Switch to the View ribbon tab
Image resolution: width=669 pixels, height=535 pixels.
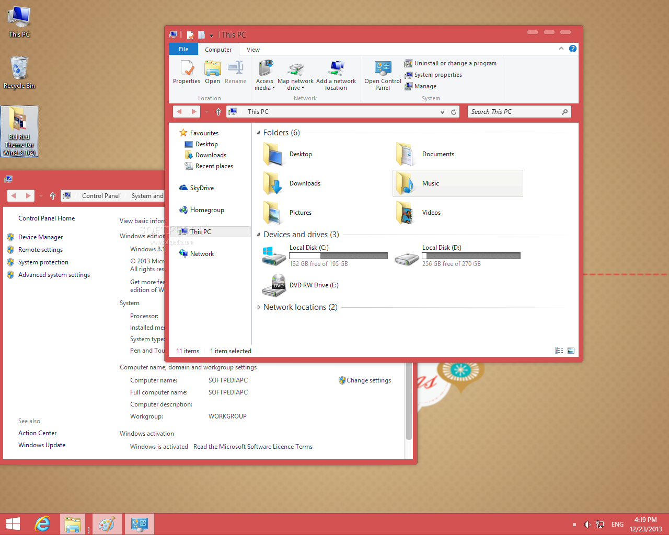[x=253, y=50]
